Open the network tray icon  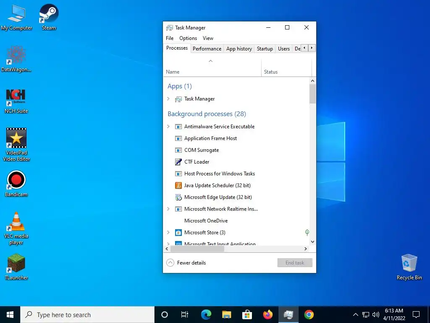point(366,315)
